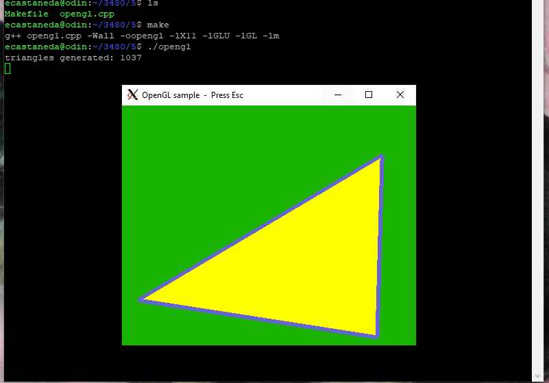Click the terminal scrollbar down arrow
The image size is (549, 383).
coord(538,376)
